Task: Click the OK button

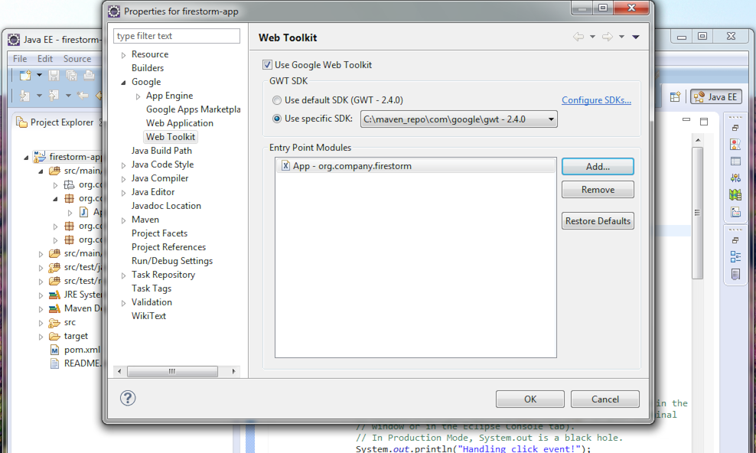Action: click(530, 399)
